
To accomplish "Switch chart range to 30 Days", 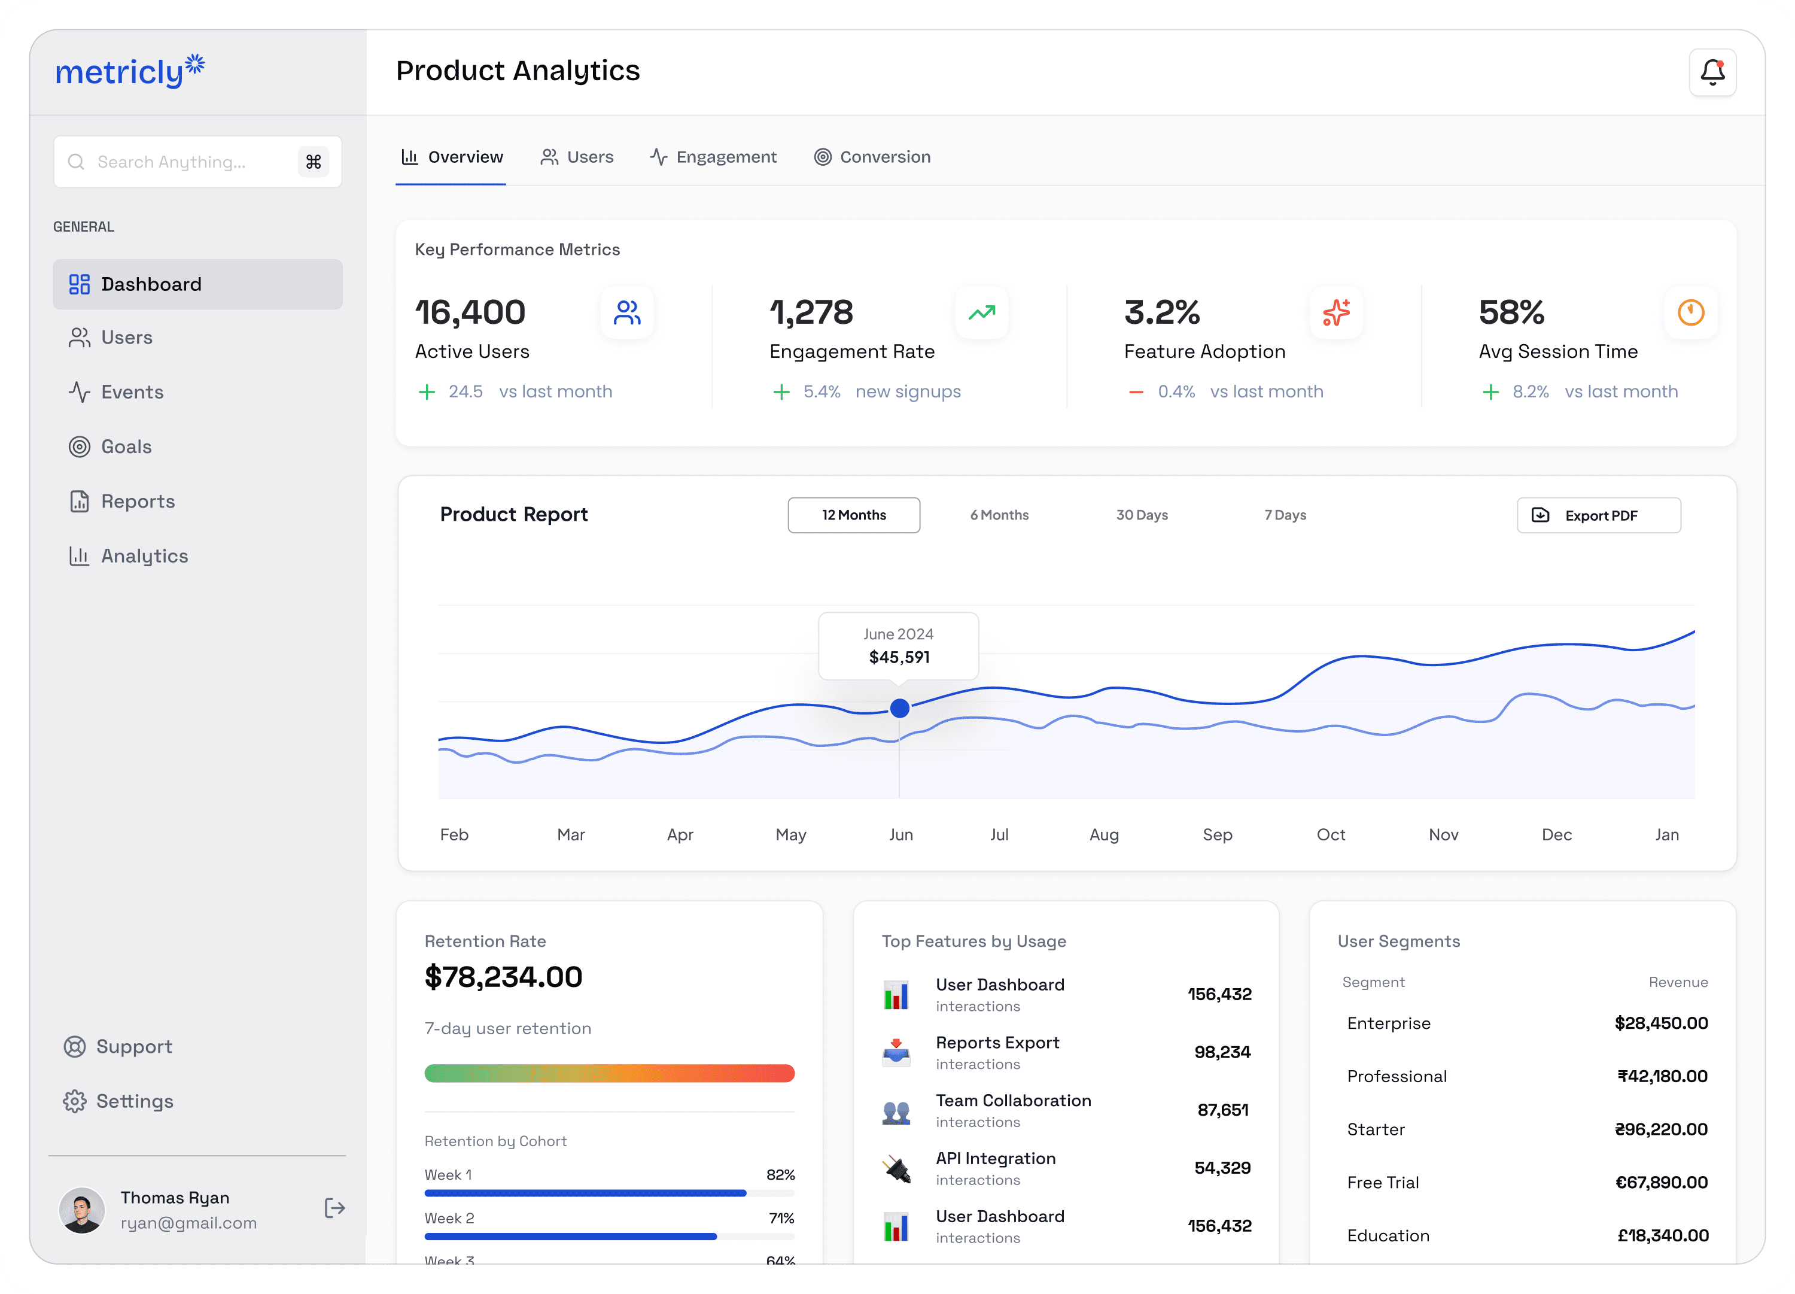I will pos(1141,515).
